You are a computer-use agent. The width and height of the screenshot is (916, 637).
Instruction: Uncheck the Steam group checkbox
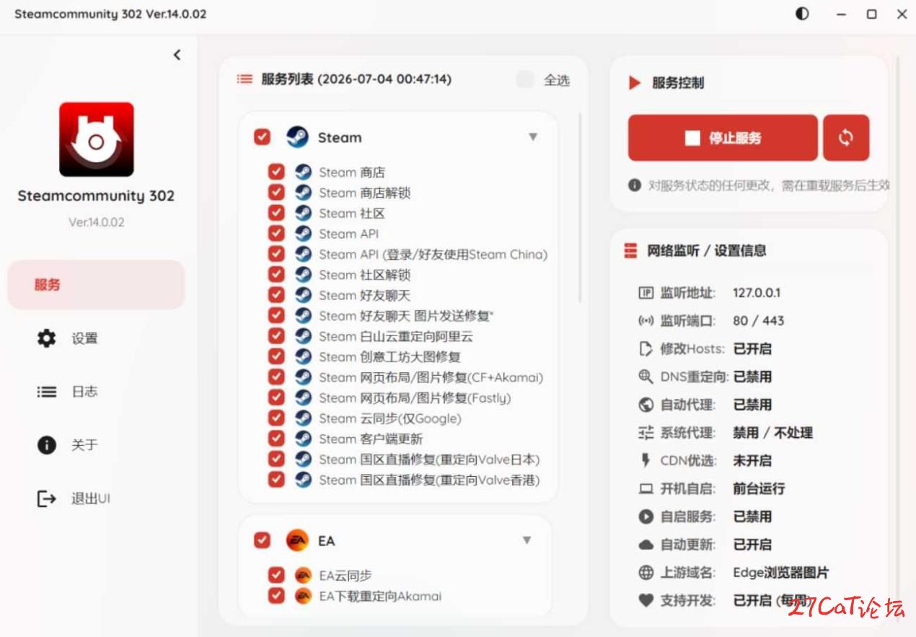pos(262,137)
